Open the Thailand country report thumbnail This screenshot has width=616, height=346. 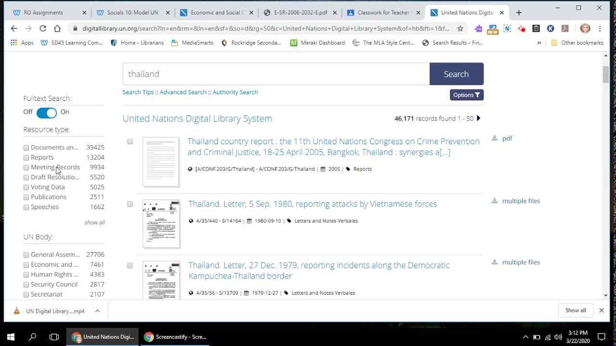(x=161, y=162)
